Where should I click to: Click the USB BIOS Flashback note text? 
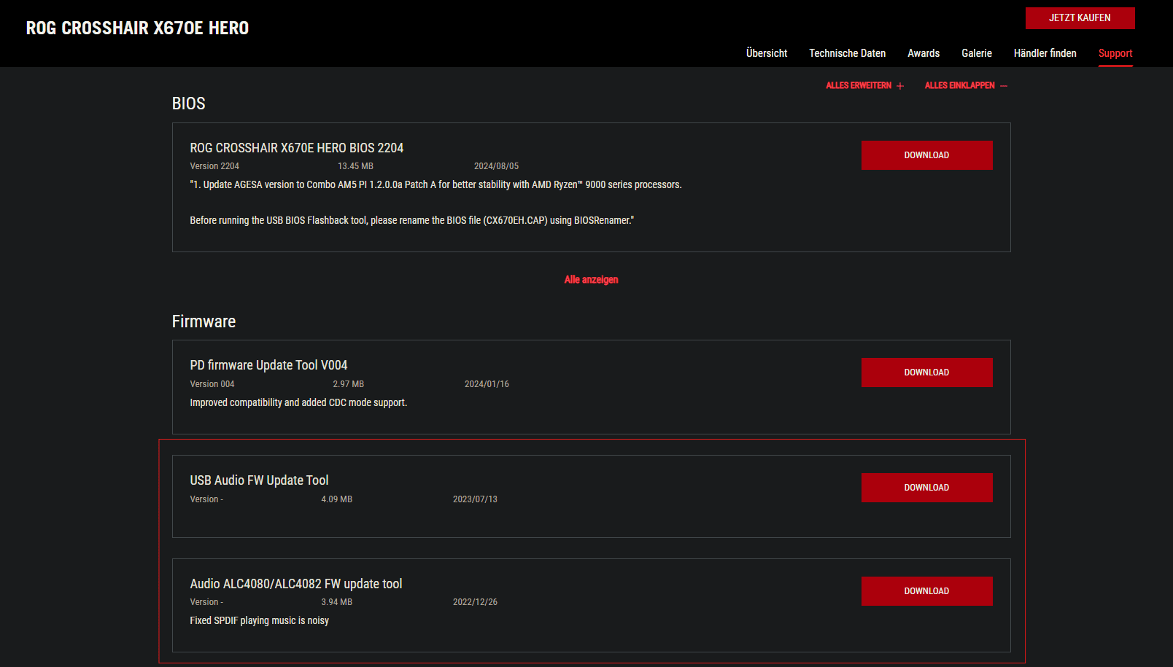(x=411, y=220)
